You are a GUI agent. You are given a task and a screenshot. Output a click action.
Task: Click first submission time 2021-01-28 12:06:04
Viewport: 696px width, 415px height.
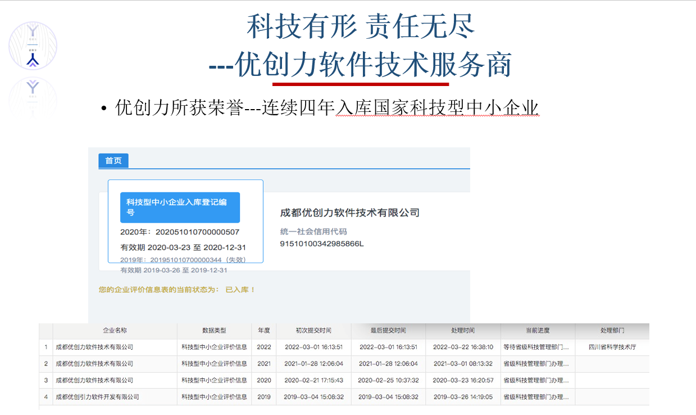313,364
